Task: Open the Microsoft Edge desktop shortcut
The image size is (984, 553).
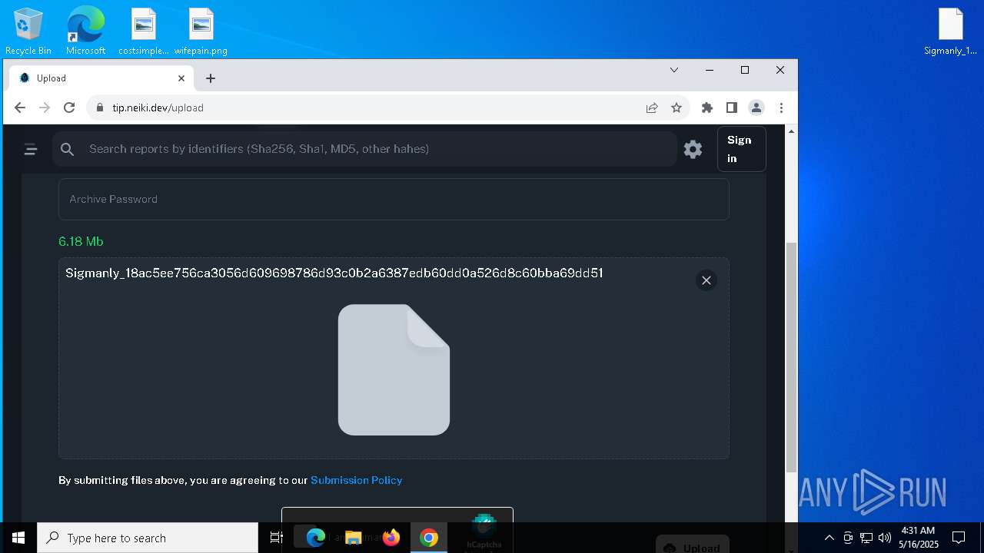Action: pos(85,31)
